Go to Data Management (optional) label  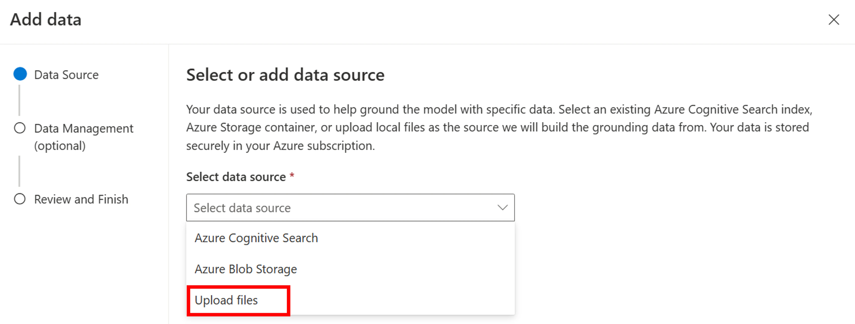click(x=84, y=137)
